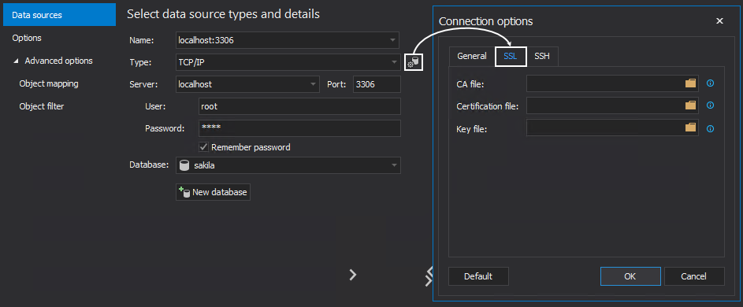This screenshot has width=743, height=307.
Task: Show info for Key file
Action: point(710,128)
